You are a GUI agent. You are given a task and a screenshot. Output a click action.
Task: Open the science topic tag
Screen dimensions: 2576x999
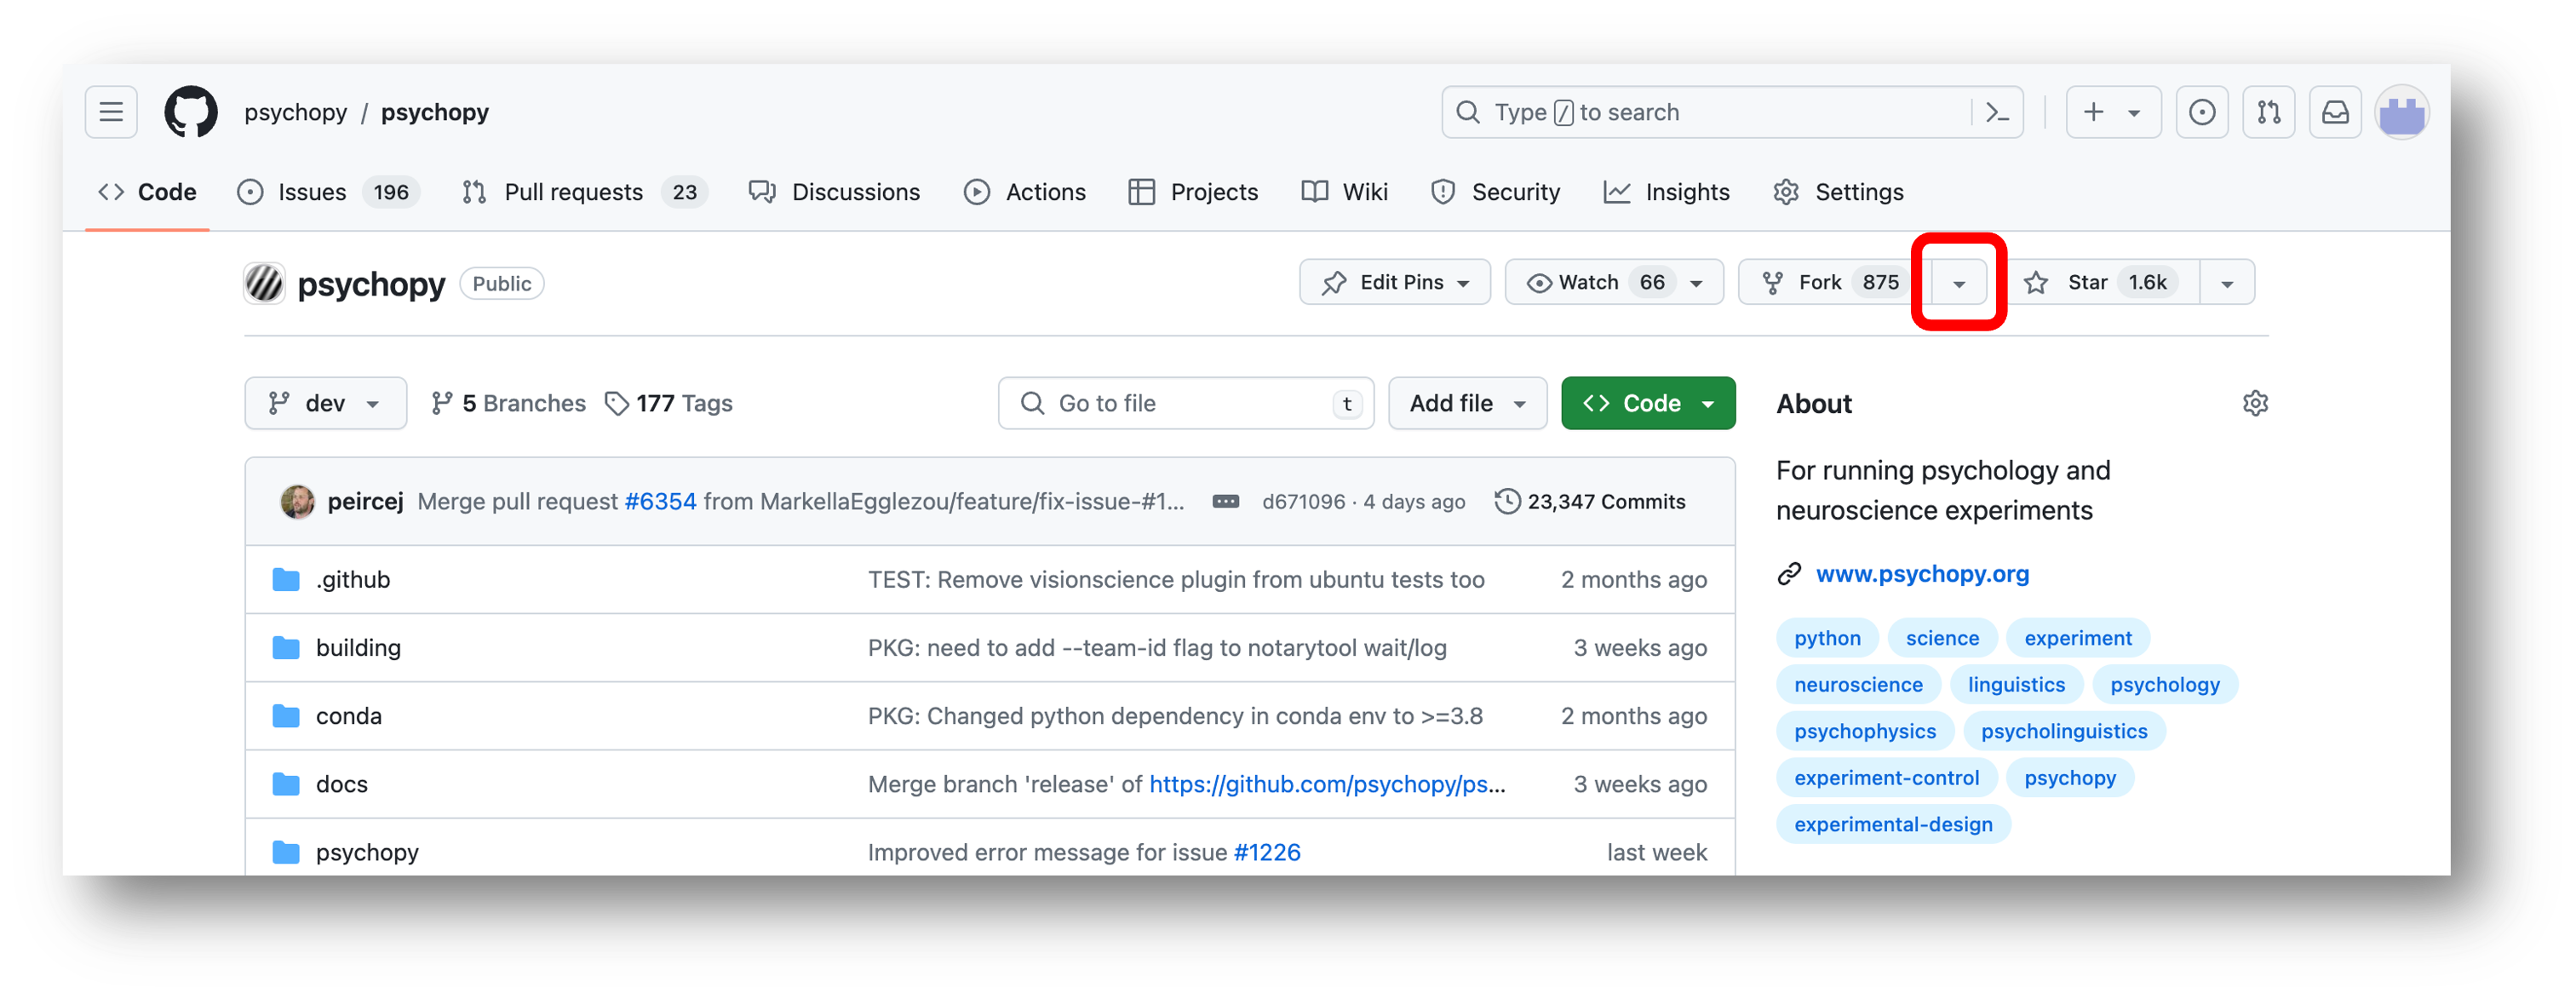1942,638
